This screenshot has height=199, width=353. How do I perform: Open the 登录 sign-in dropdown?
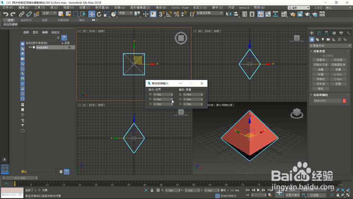[299, 8]
